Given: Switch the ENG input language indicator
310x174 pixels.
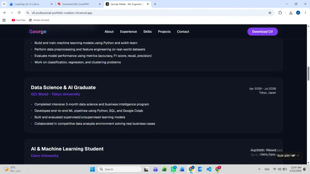Looking at the screenshot, I should (x=267, y=169).
